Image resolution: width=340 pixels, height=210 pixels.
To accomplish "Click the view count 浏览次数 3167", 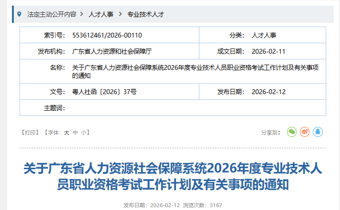I will pyautogui.click(x=202, y=205).
